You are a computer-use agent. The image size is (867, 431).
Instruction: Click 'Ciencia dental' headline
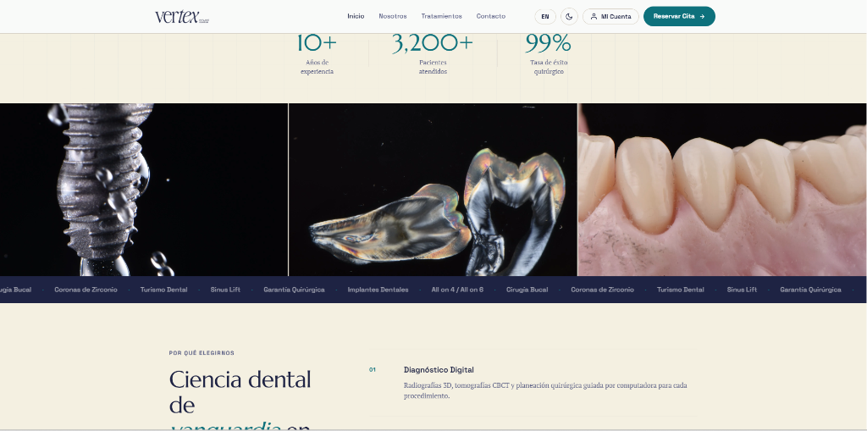[x=240, y=379]
